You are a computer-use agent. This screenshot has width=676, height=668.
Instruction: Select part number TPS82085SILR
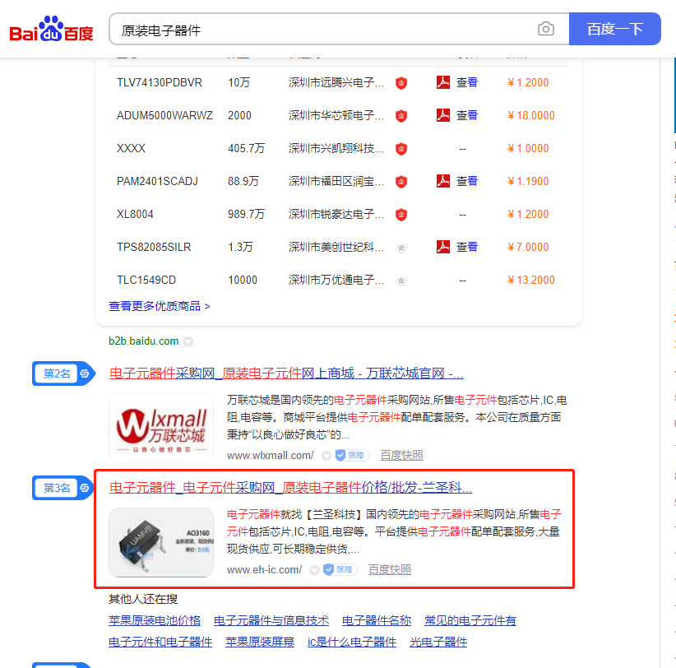coord(154,247)
